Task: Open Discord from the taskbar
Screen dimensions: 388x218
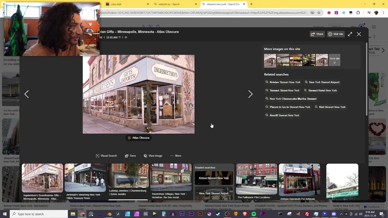Action: pyautogui.click(x=334, y=214)
